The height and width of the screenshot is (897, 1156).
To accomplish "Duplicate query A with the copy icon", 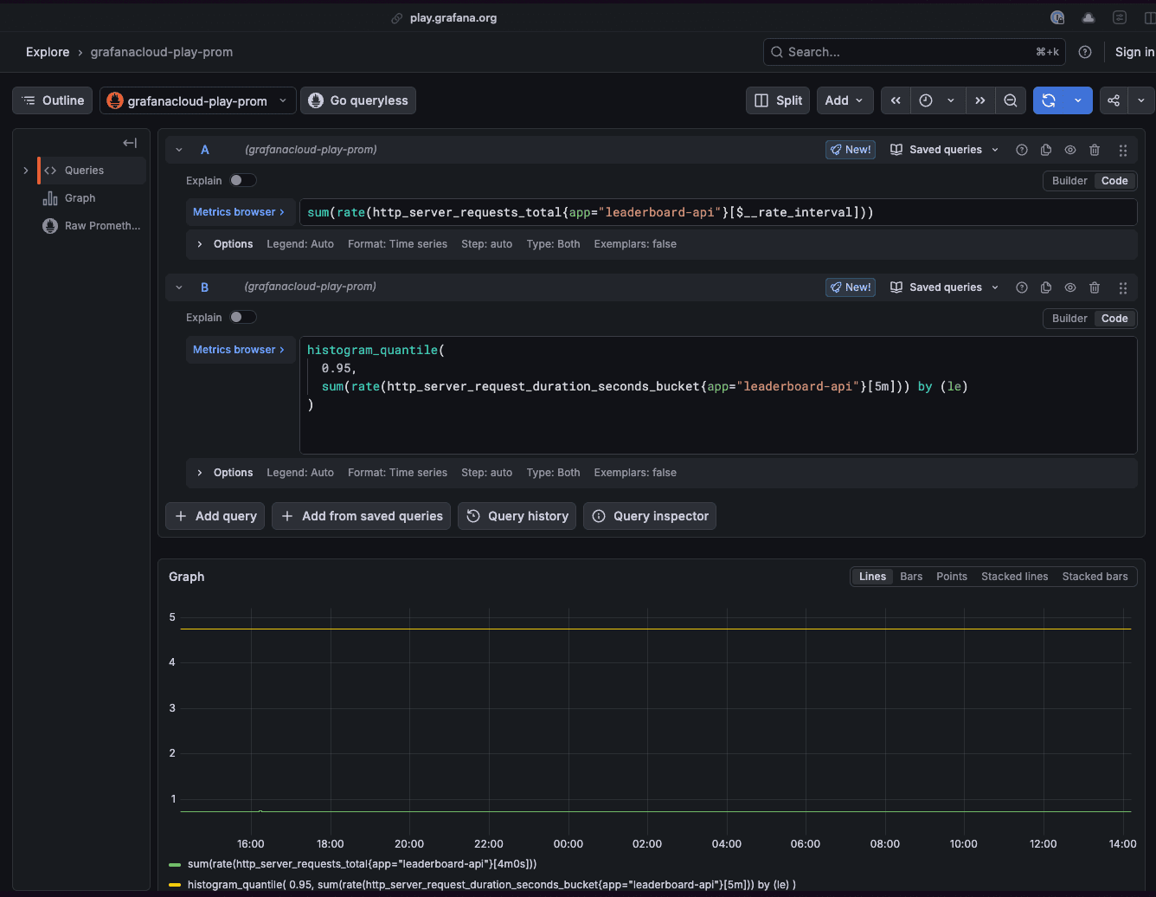I will [1046, 150].
